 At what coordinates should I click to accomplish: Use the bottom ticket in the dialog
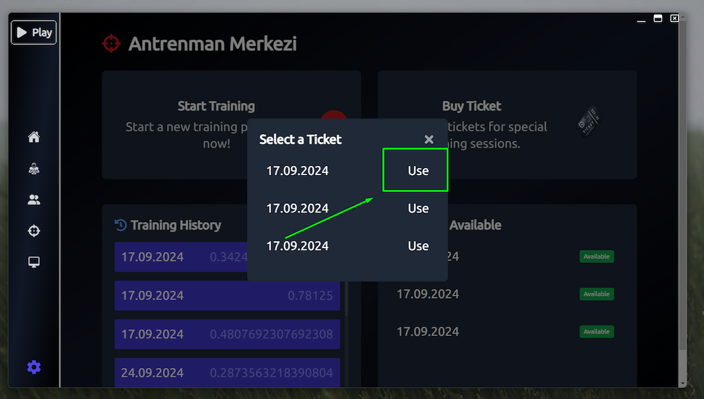418,246
